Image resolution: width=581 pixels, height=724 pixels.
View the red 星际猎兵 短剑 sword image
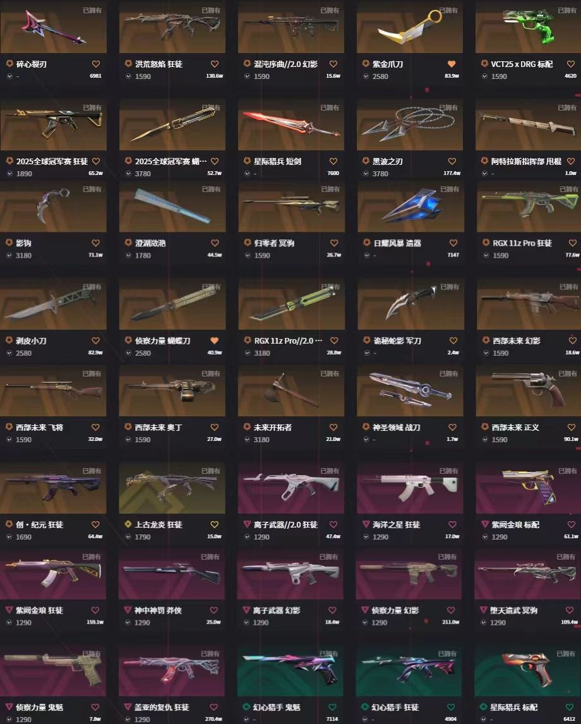tap(290, 124)
